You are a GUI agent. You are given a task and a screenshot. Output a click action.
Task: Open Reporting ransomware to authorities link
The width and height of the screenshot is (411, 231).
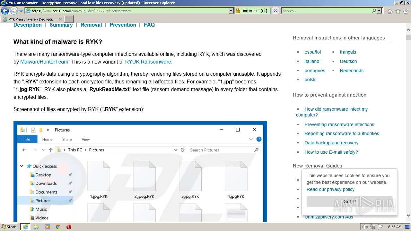342,133
